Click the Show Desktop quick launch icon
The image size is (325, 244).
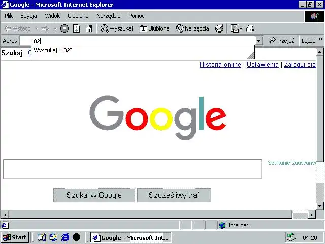coord(42,237)
